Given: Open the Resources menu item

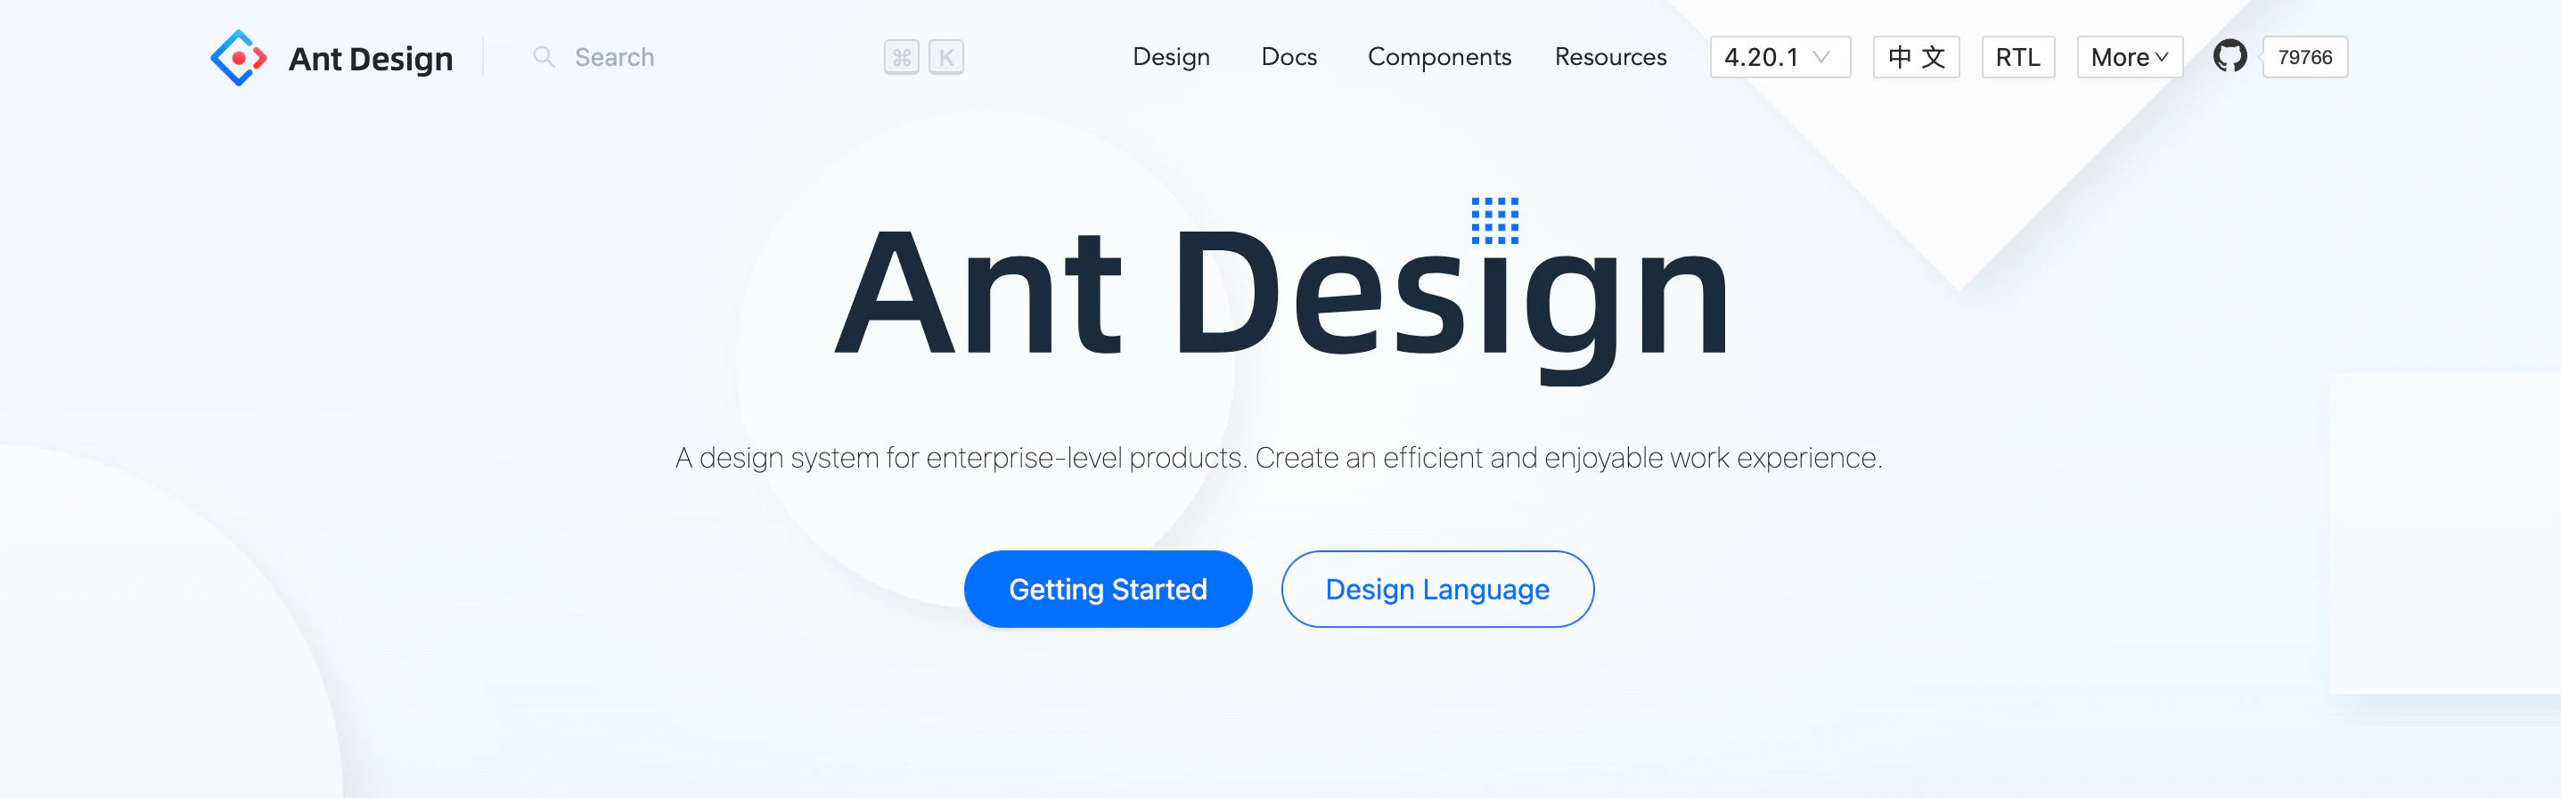Looking at the screenshot, I should (x=1610, y=57).
